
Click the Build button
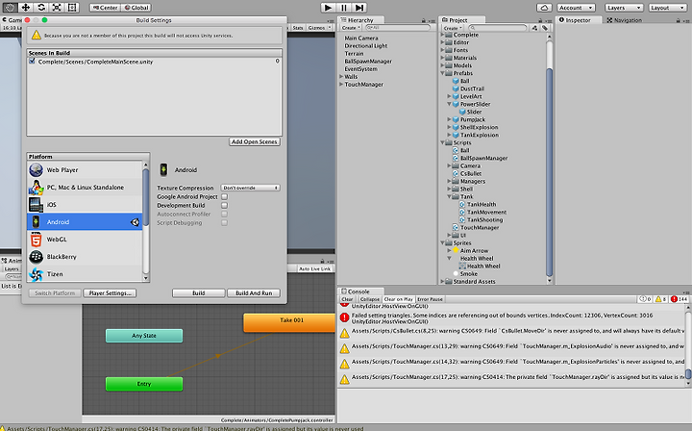point(199,293)
